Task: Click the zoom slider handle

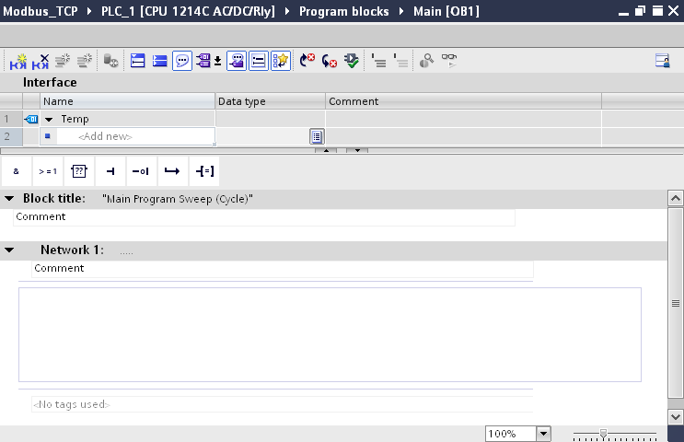Action: point(603,434)
